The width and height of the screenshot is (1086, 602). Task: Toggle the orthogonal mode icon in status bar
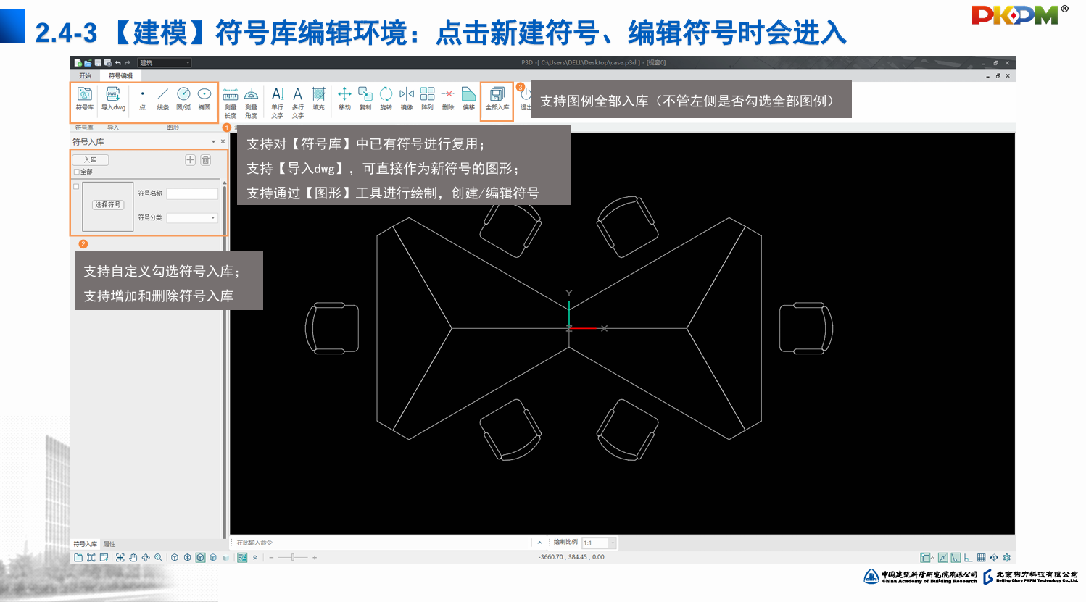tap(968, 558)
